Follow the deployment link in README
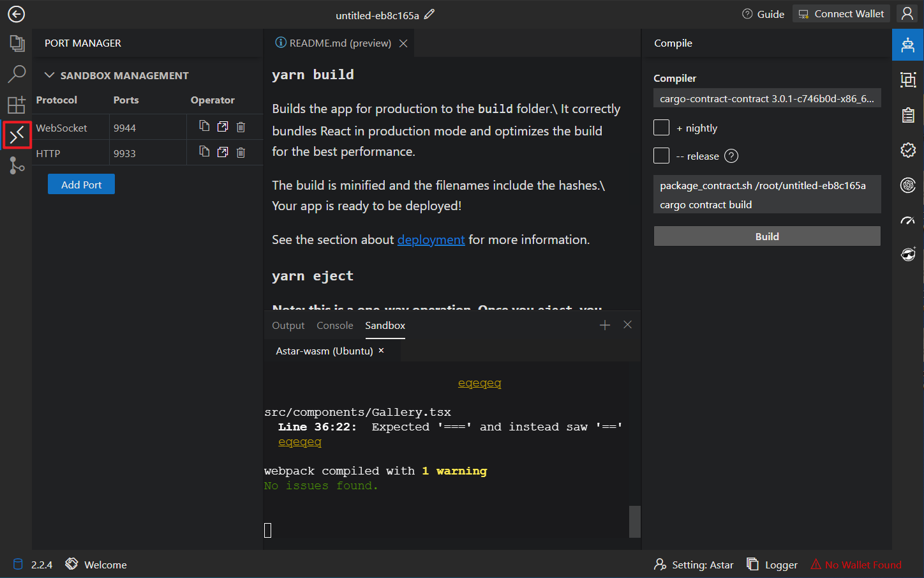 [x=431, y=240]
